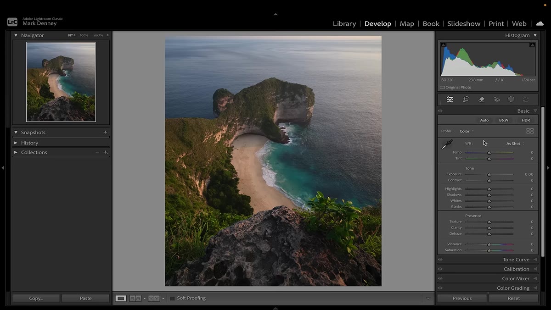The image size is (551, 310).
Task: Collapse the Snapshots panel
Action: pyautogui.click(x=16, y=132)
